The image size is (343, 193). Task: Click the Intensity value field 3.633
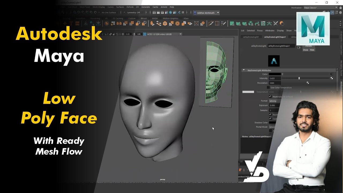click(x=275, y=78)
